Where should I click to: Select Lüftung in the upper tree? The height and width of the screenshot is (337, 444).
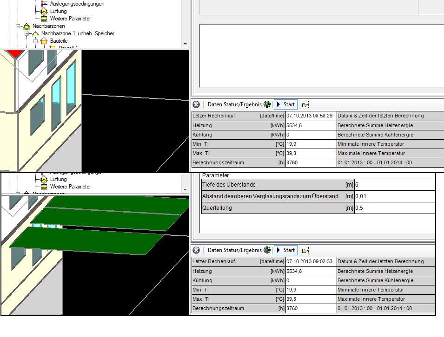58,11
